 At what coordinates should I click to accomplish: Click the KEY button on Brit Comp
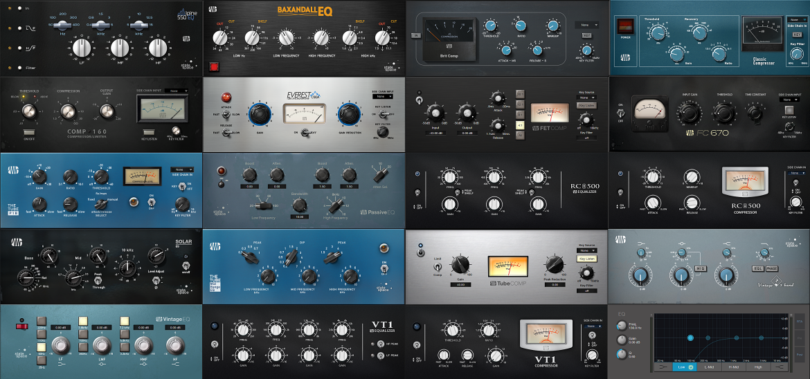click(x=586, y=35)
